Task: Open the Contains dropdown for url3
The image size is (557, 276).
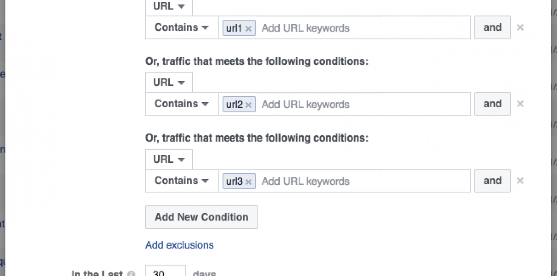Action: point(182,181)
